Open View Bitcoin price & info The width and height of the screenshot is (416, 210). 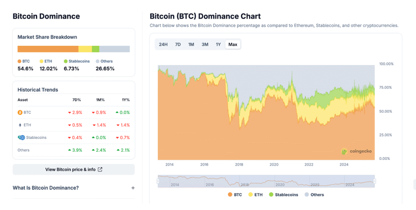73,170
